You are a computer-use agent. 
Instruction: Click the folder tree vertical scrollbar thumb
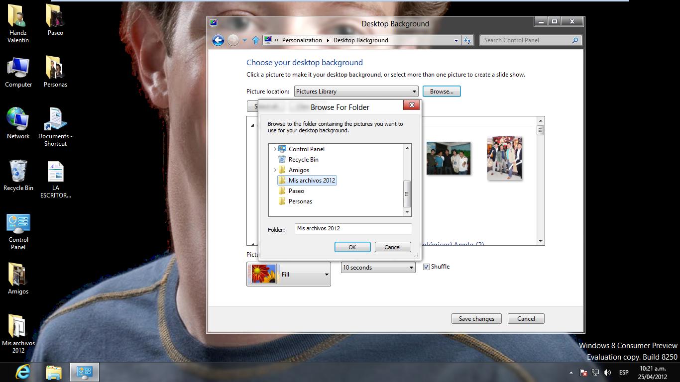(x=407, y=194)
